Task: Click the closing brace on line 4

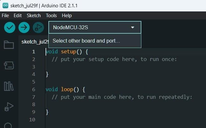Action: tap(47, 74)
